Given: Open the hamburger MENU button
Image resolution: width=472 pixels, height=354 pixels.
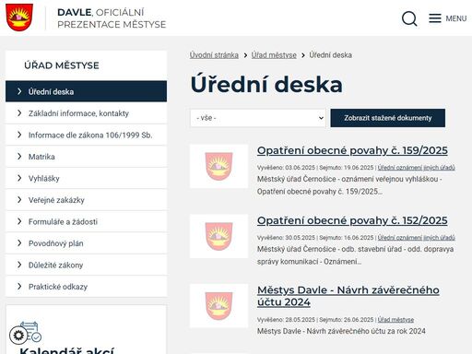Looking at the screenshot, I should tap(448, 18).
